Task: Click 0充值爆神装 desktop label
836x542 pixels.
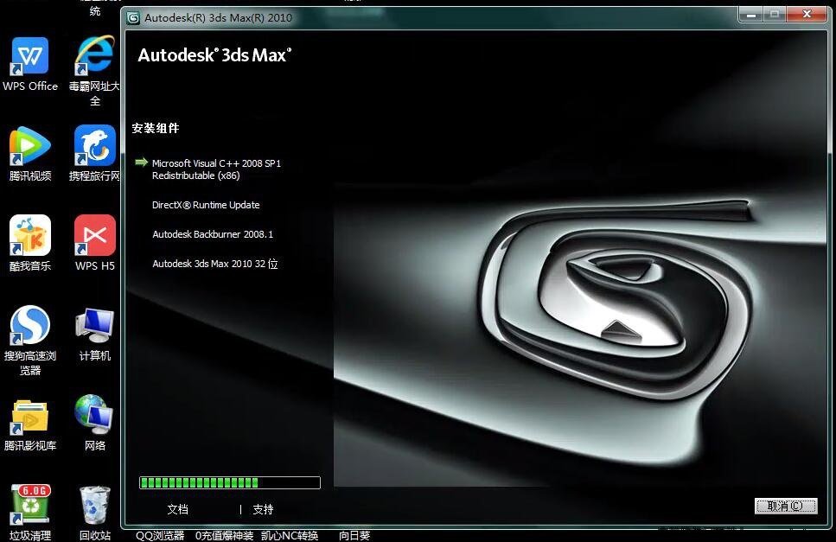Action: tap(224, 536)
